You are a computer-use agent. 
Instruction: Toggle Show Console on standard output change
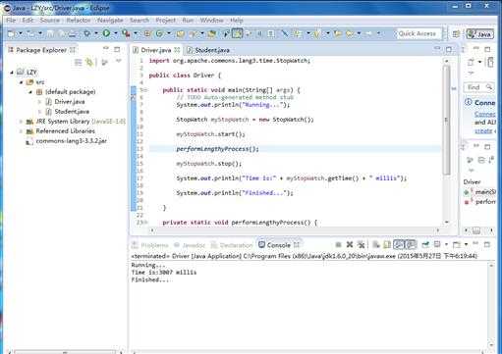(x=399, y=244)
